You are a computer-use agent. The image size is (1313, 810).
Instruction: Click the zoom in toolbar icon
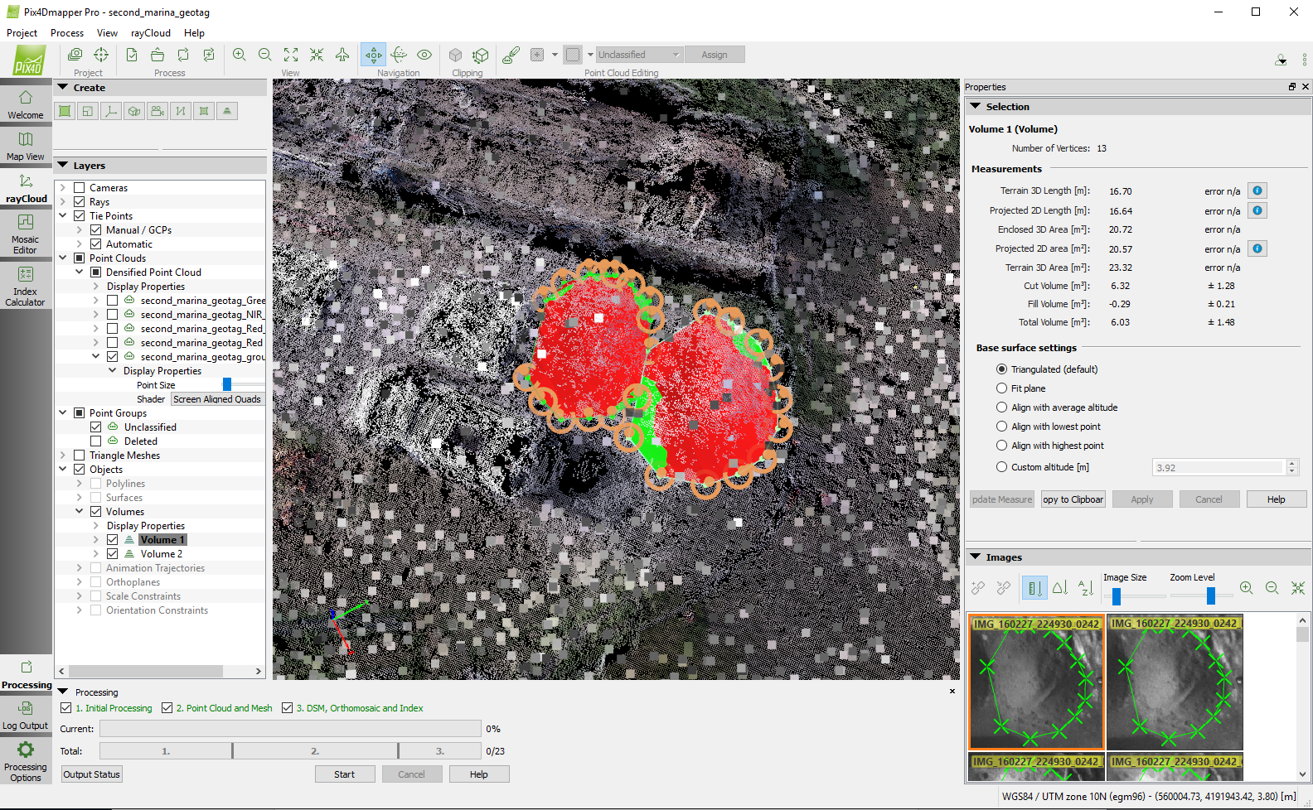(240, 55)
